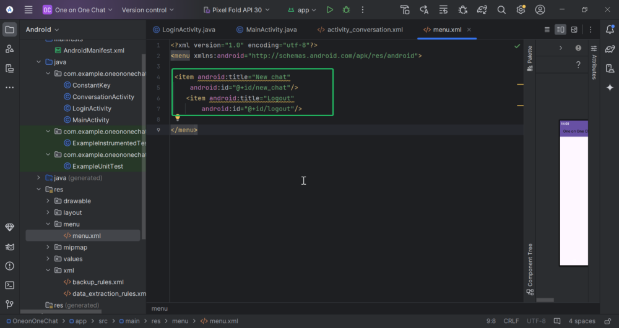Open the Terminal tool window icon
Screen dimensions: 619x328
pyautogui.click(x=9, y=285)
